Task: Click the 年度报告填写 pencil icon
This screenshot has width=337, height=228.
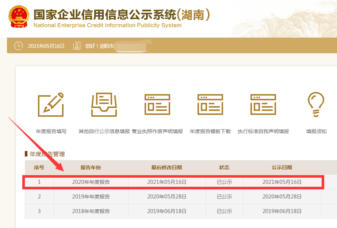Action: (51, 105)
